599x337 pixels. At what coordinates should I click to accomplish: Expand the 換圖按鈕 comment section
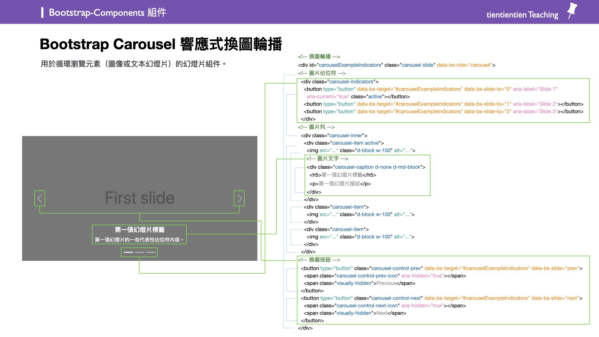[319, 260]
